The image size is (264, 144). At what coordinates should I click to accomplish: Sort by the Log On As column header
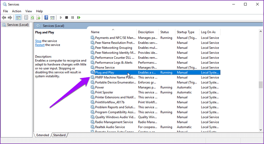pos(210,32)
